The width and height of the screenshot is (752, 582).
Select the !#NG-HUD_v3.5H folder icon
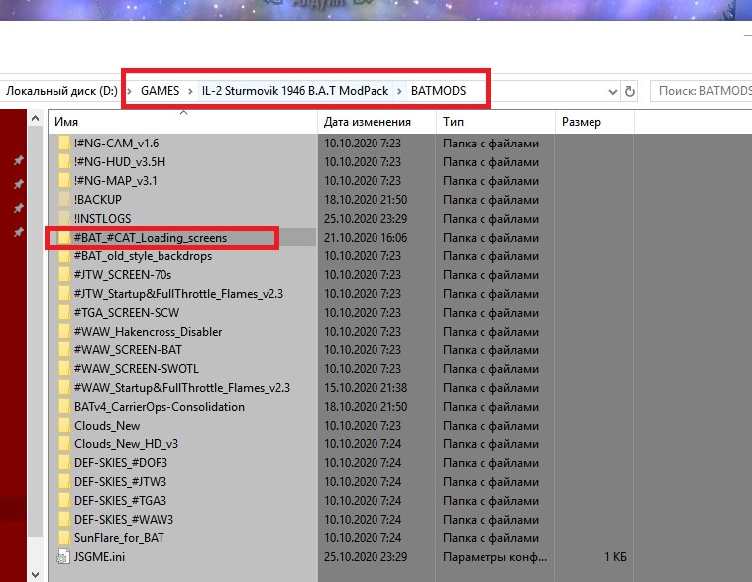(64, 162)
